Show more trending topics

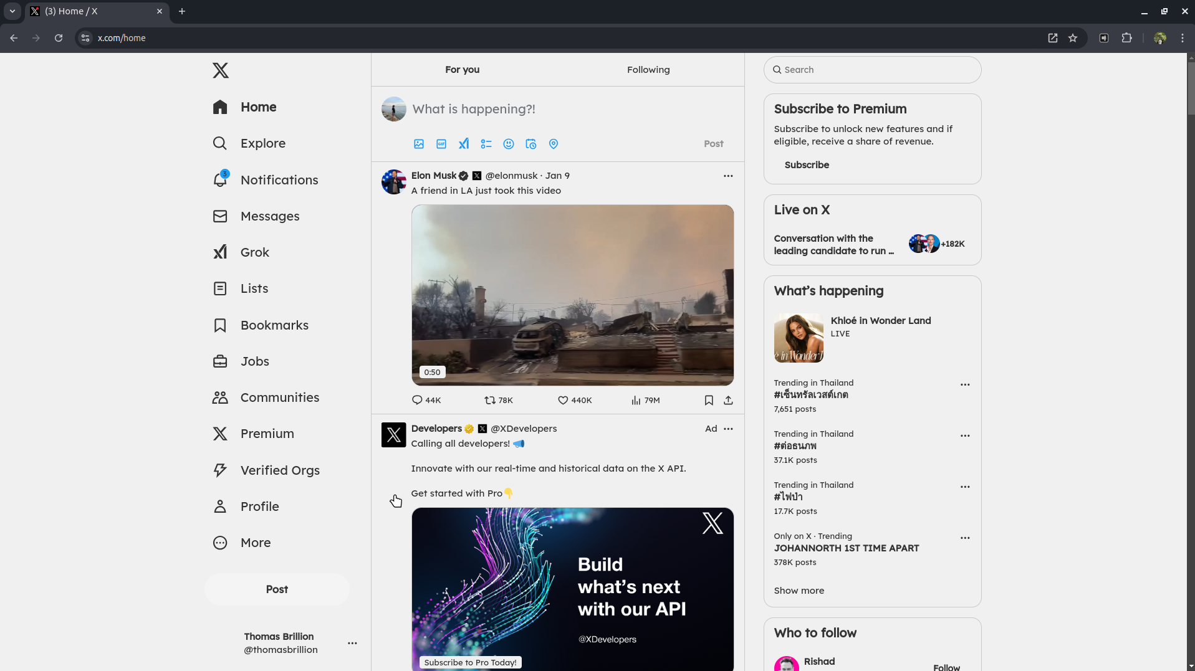[799, 591]
